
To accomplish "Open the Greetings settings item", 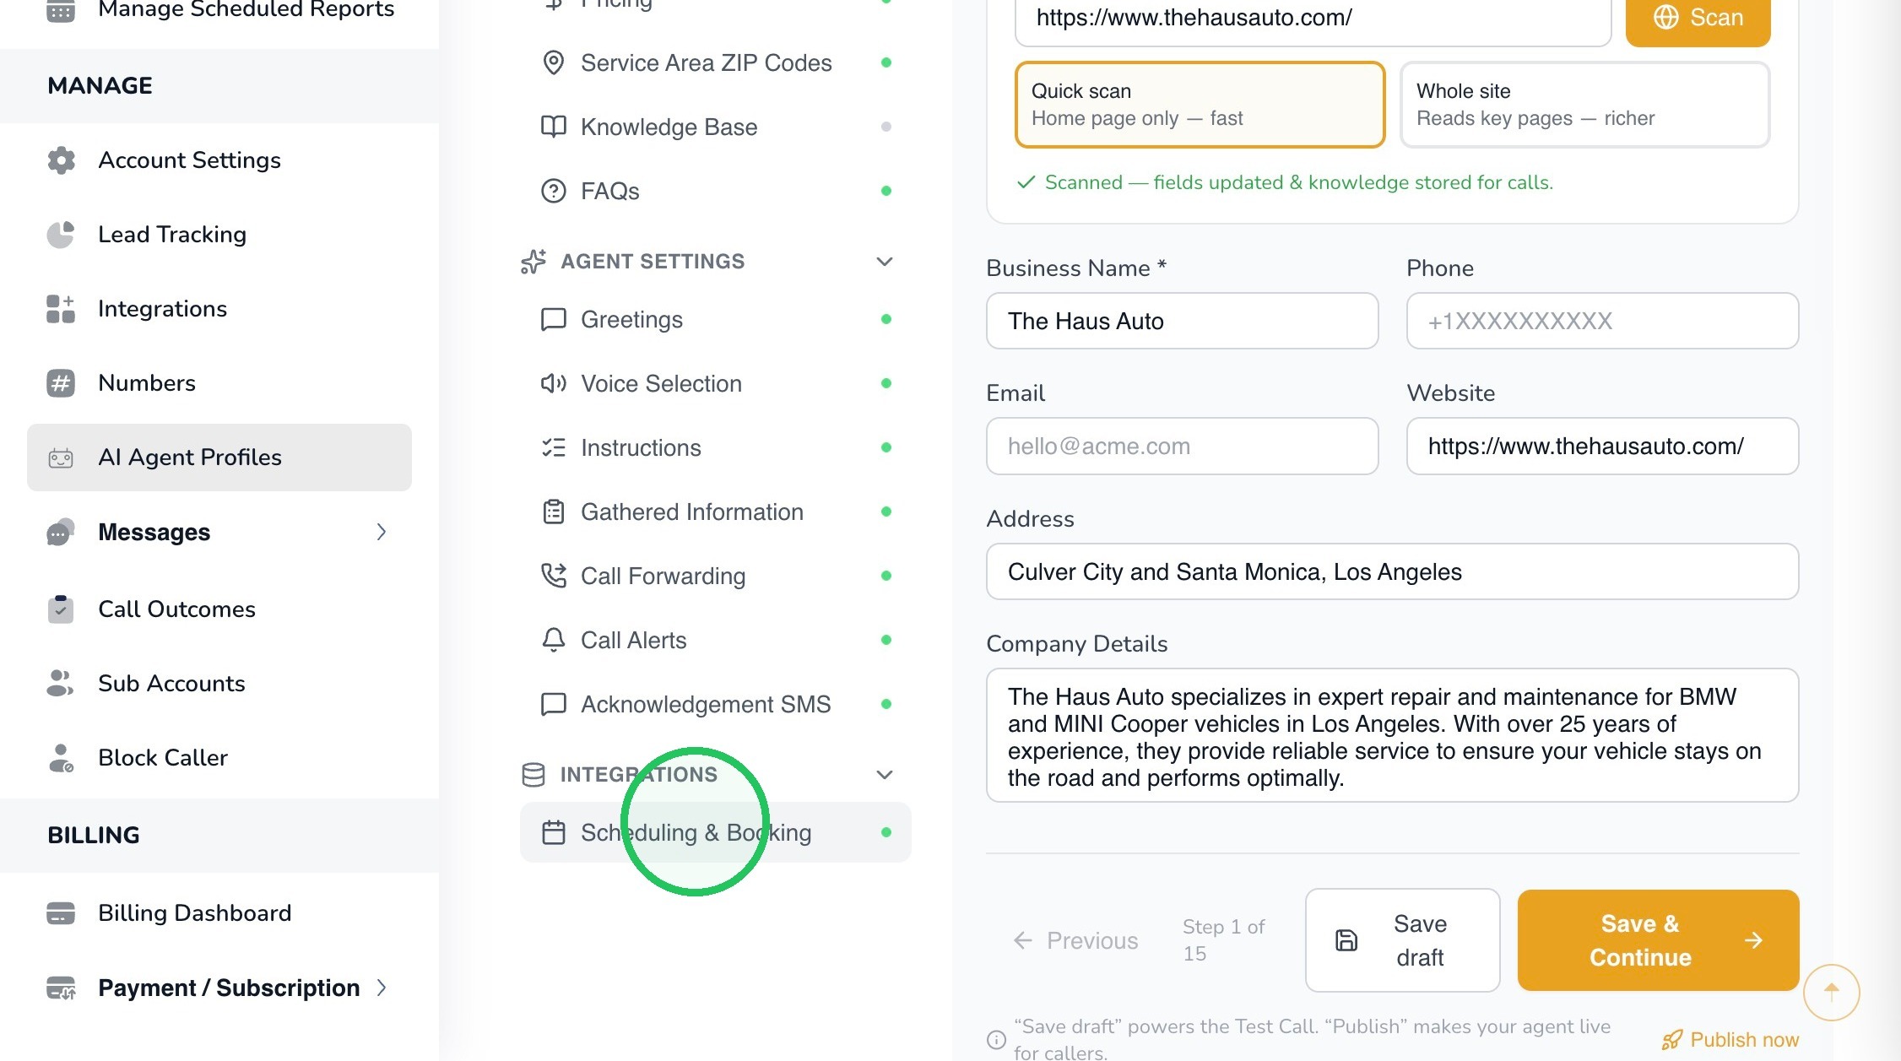I will point(715,319).
